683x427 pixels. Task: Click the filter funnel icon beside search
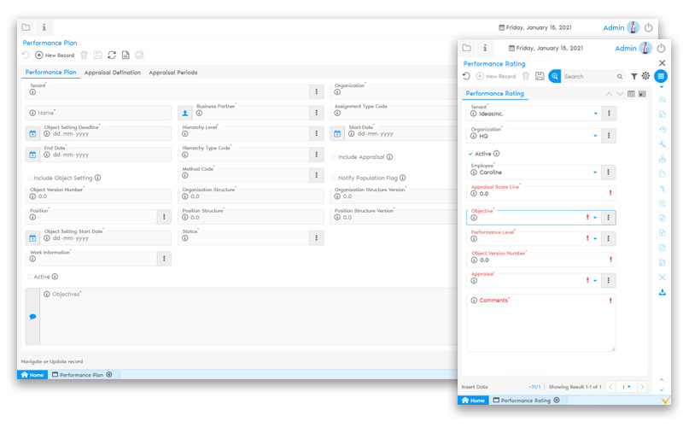coord(633,76)
